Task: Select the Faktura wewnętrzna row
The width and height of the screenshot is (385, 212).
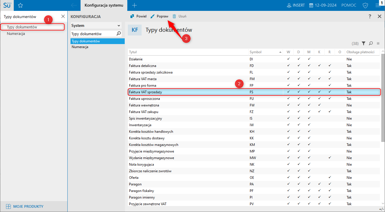Action: click(x=254, y=105)
